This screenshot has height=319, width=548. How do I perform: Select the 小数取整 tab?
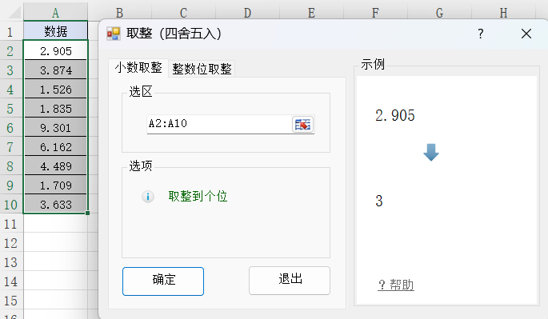pyautogui.click(x=138, y=67)
